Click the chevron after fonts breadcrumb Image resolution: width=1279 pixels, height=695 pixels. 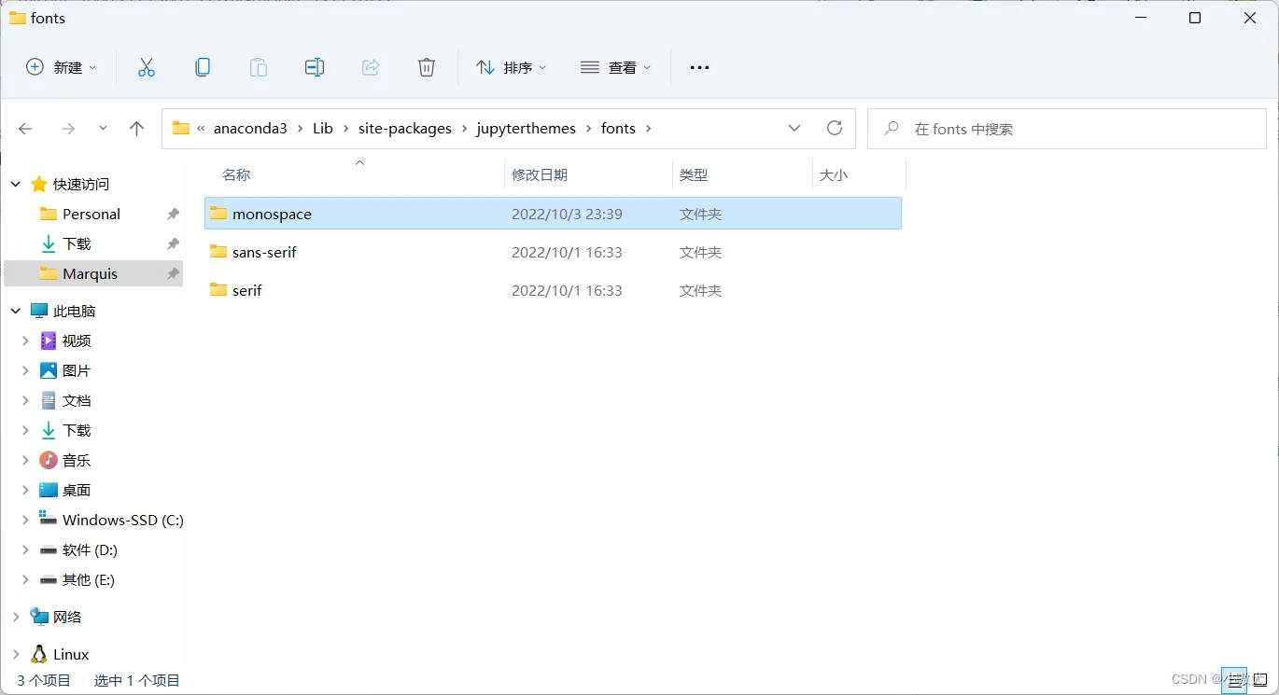point(649,129)
